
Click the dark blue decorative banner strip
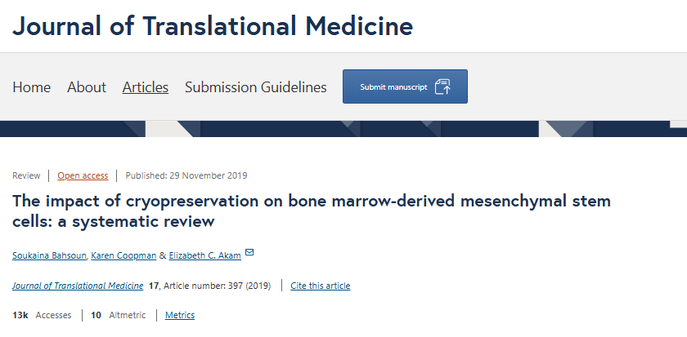(x=343, y=129)
